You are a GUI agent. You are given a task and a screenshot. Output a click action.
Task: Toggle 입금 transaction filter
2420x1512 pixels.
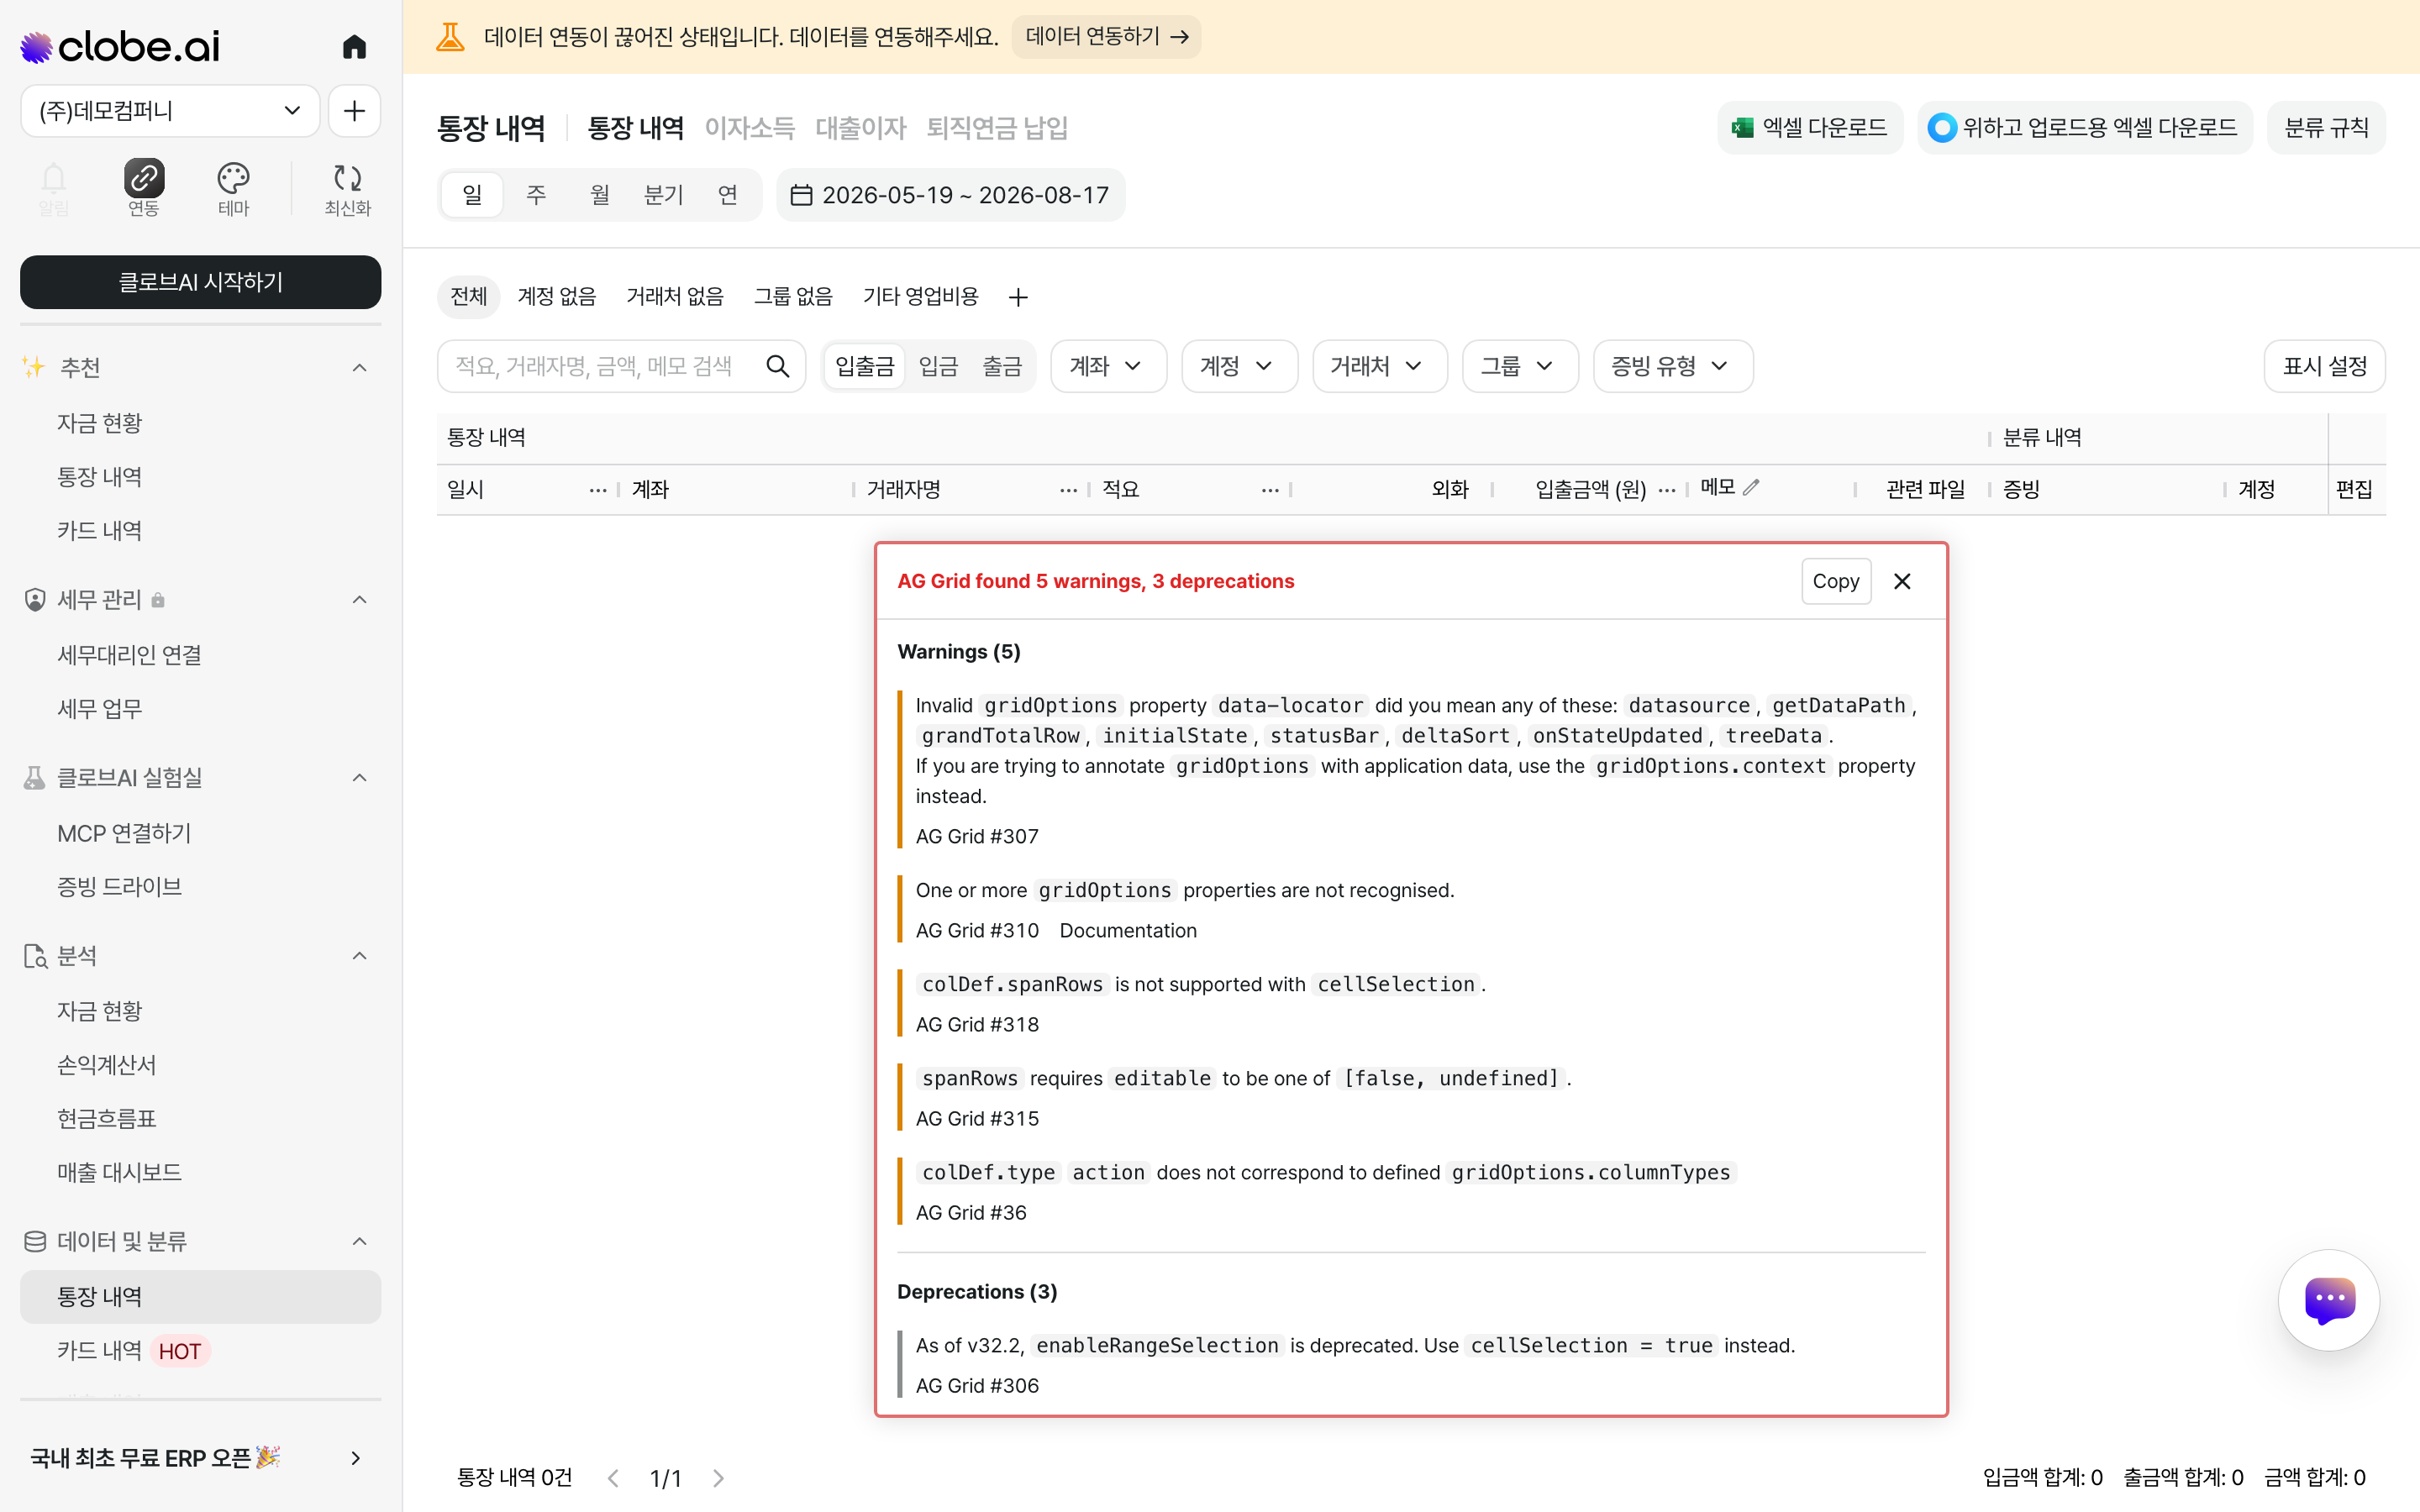(938, 366)
